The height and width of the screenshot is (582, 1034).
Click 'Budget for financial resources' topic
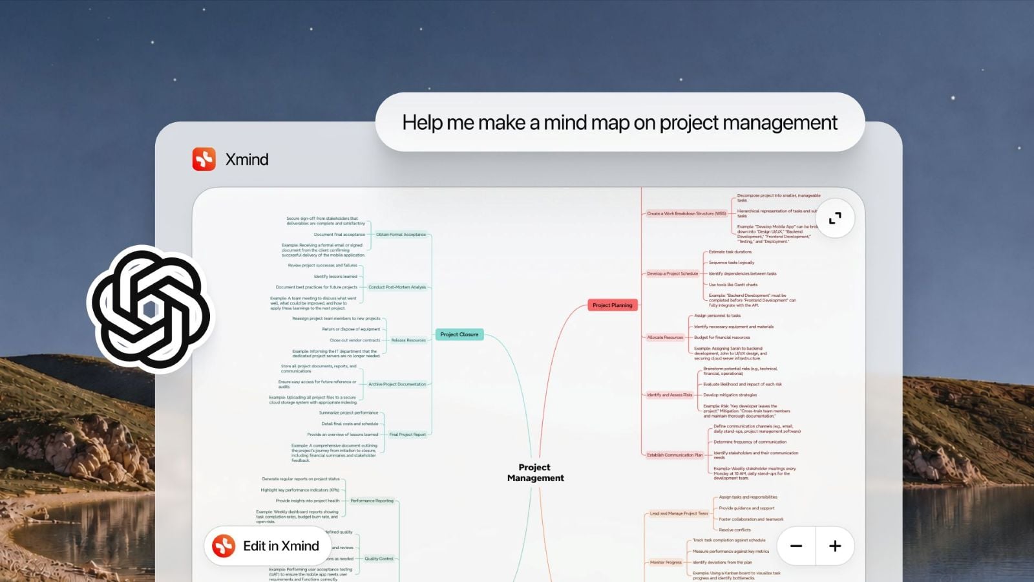coord(722,338)
